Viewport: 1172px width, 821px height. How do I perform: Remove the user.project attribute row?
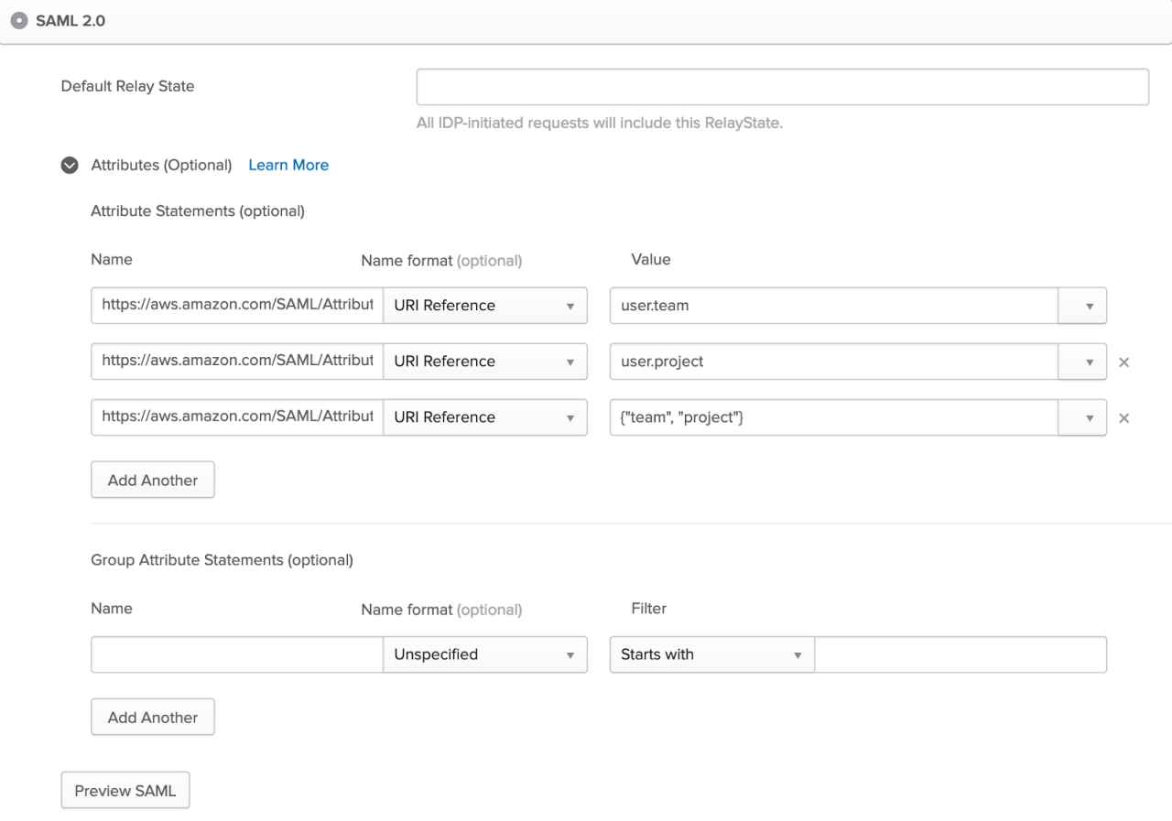(x=1124, y=362)
